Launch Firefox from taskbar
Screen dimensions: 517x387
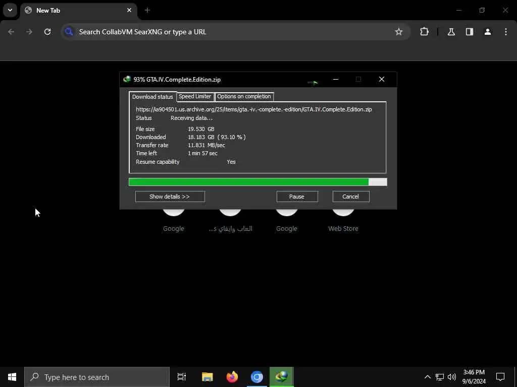coord(232,377)
